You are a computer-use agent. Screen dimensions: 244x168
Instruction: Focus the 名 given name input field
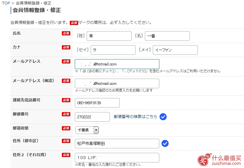(167, 36)
